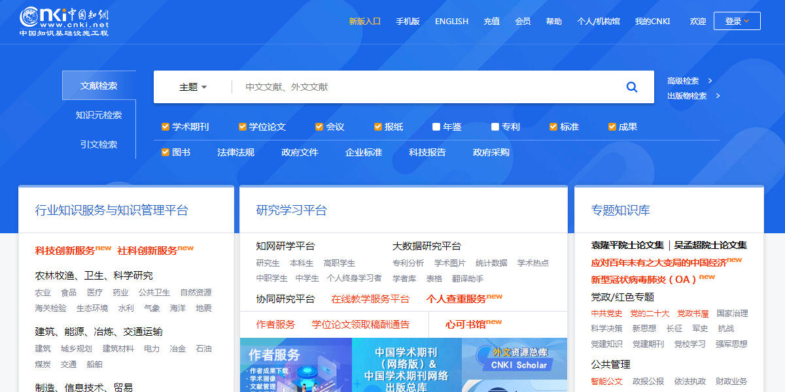Click the 翻译助手 link
Viewport: 785px width, 392px height.
click(468, 279)
